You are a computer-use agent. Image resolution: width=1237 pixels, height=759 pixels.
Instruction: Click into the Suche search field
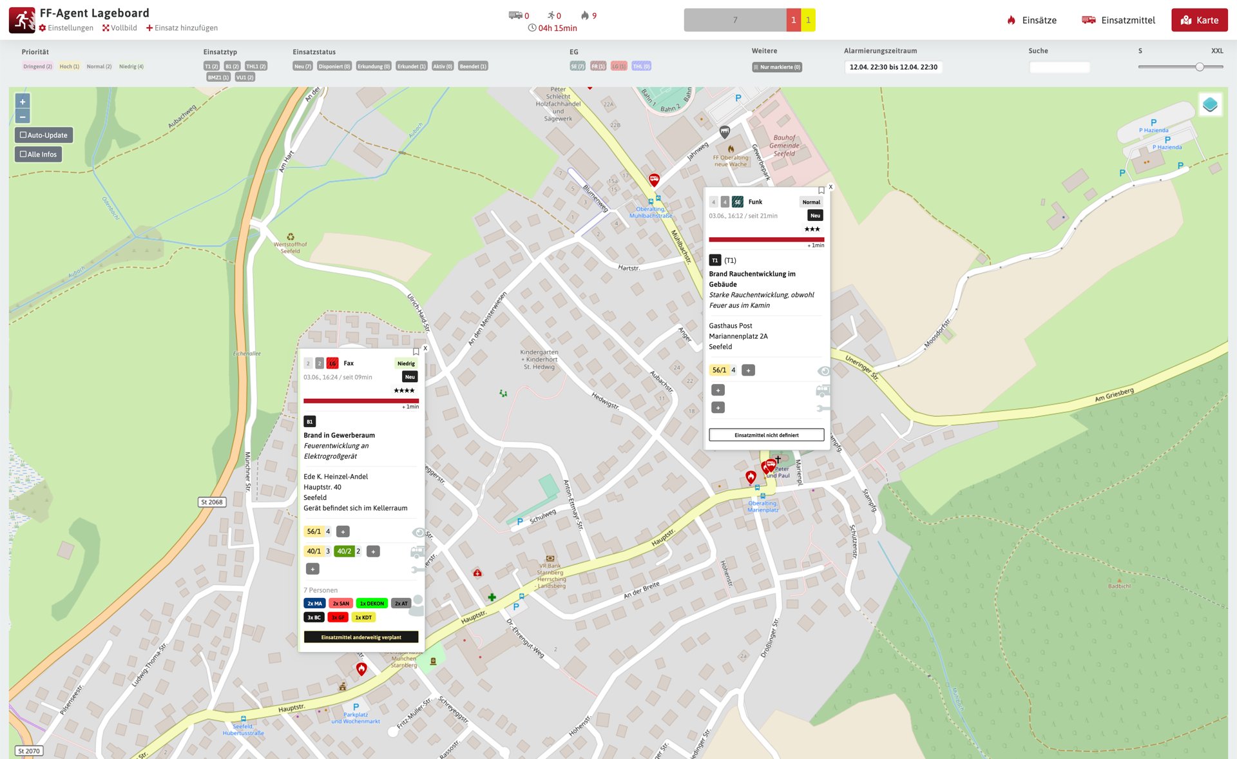[1059, 67]
